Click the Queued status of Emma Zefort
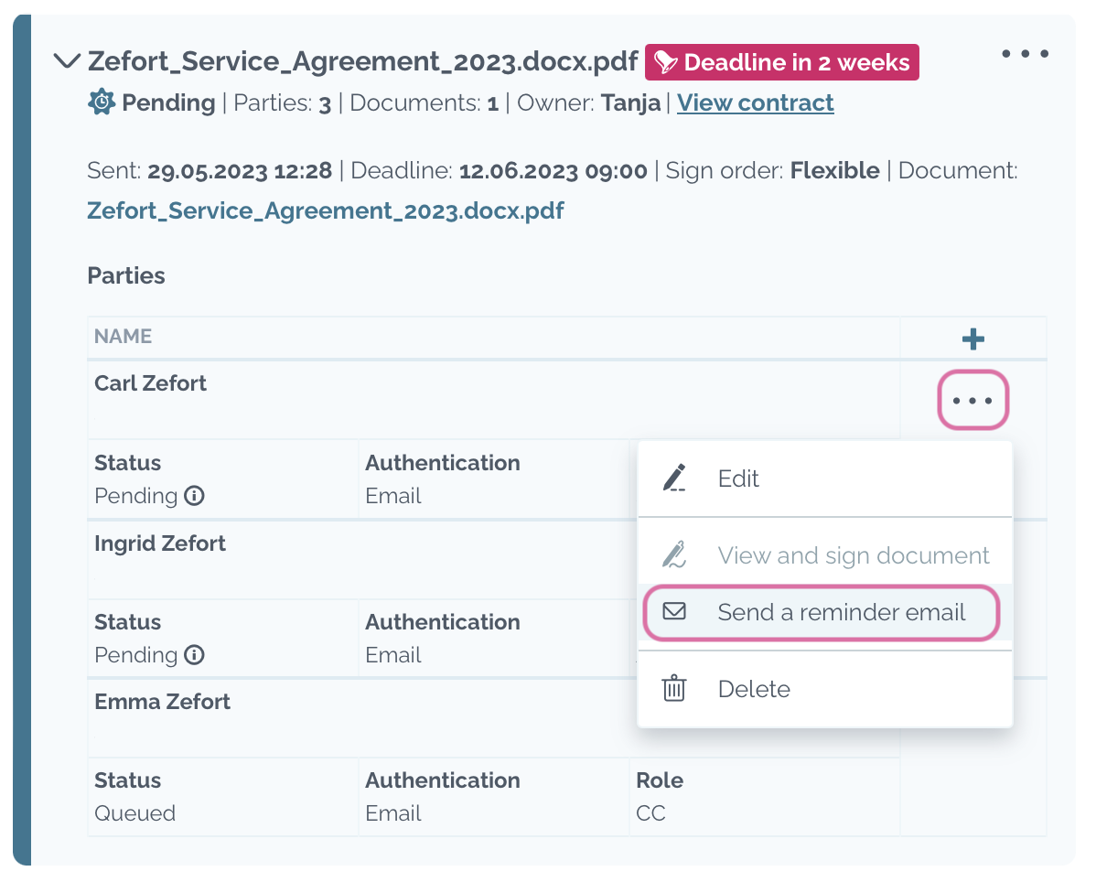The height and width of the screenshot is (882, 1096). point(134,813)
